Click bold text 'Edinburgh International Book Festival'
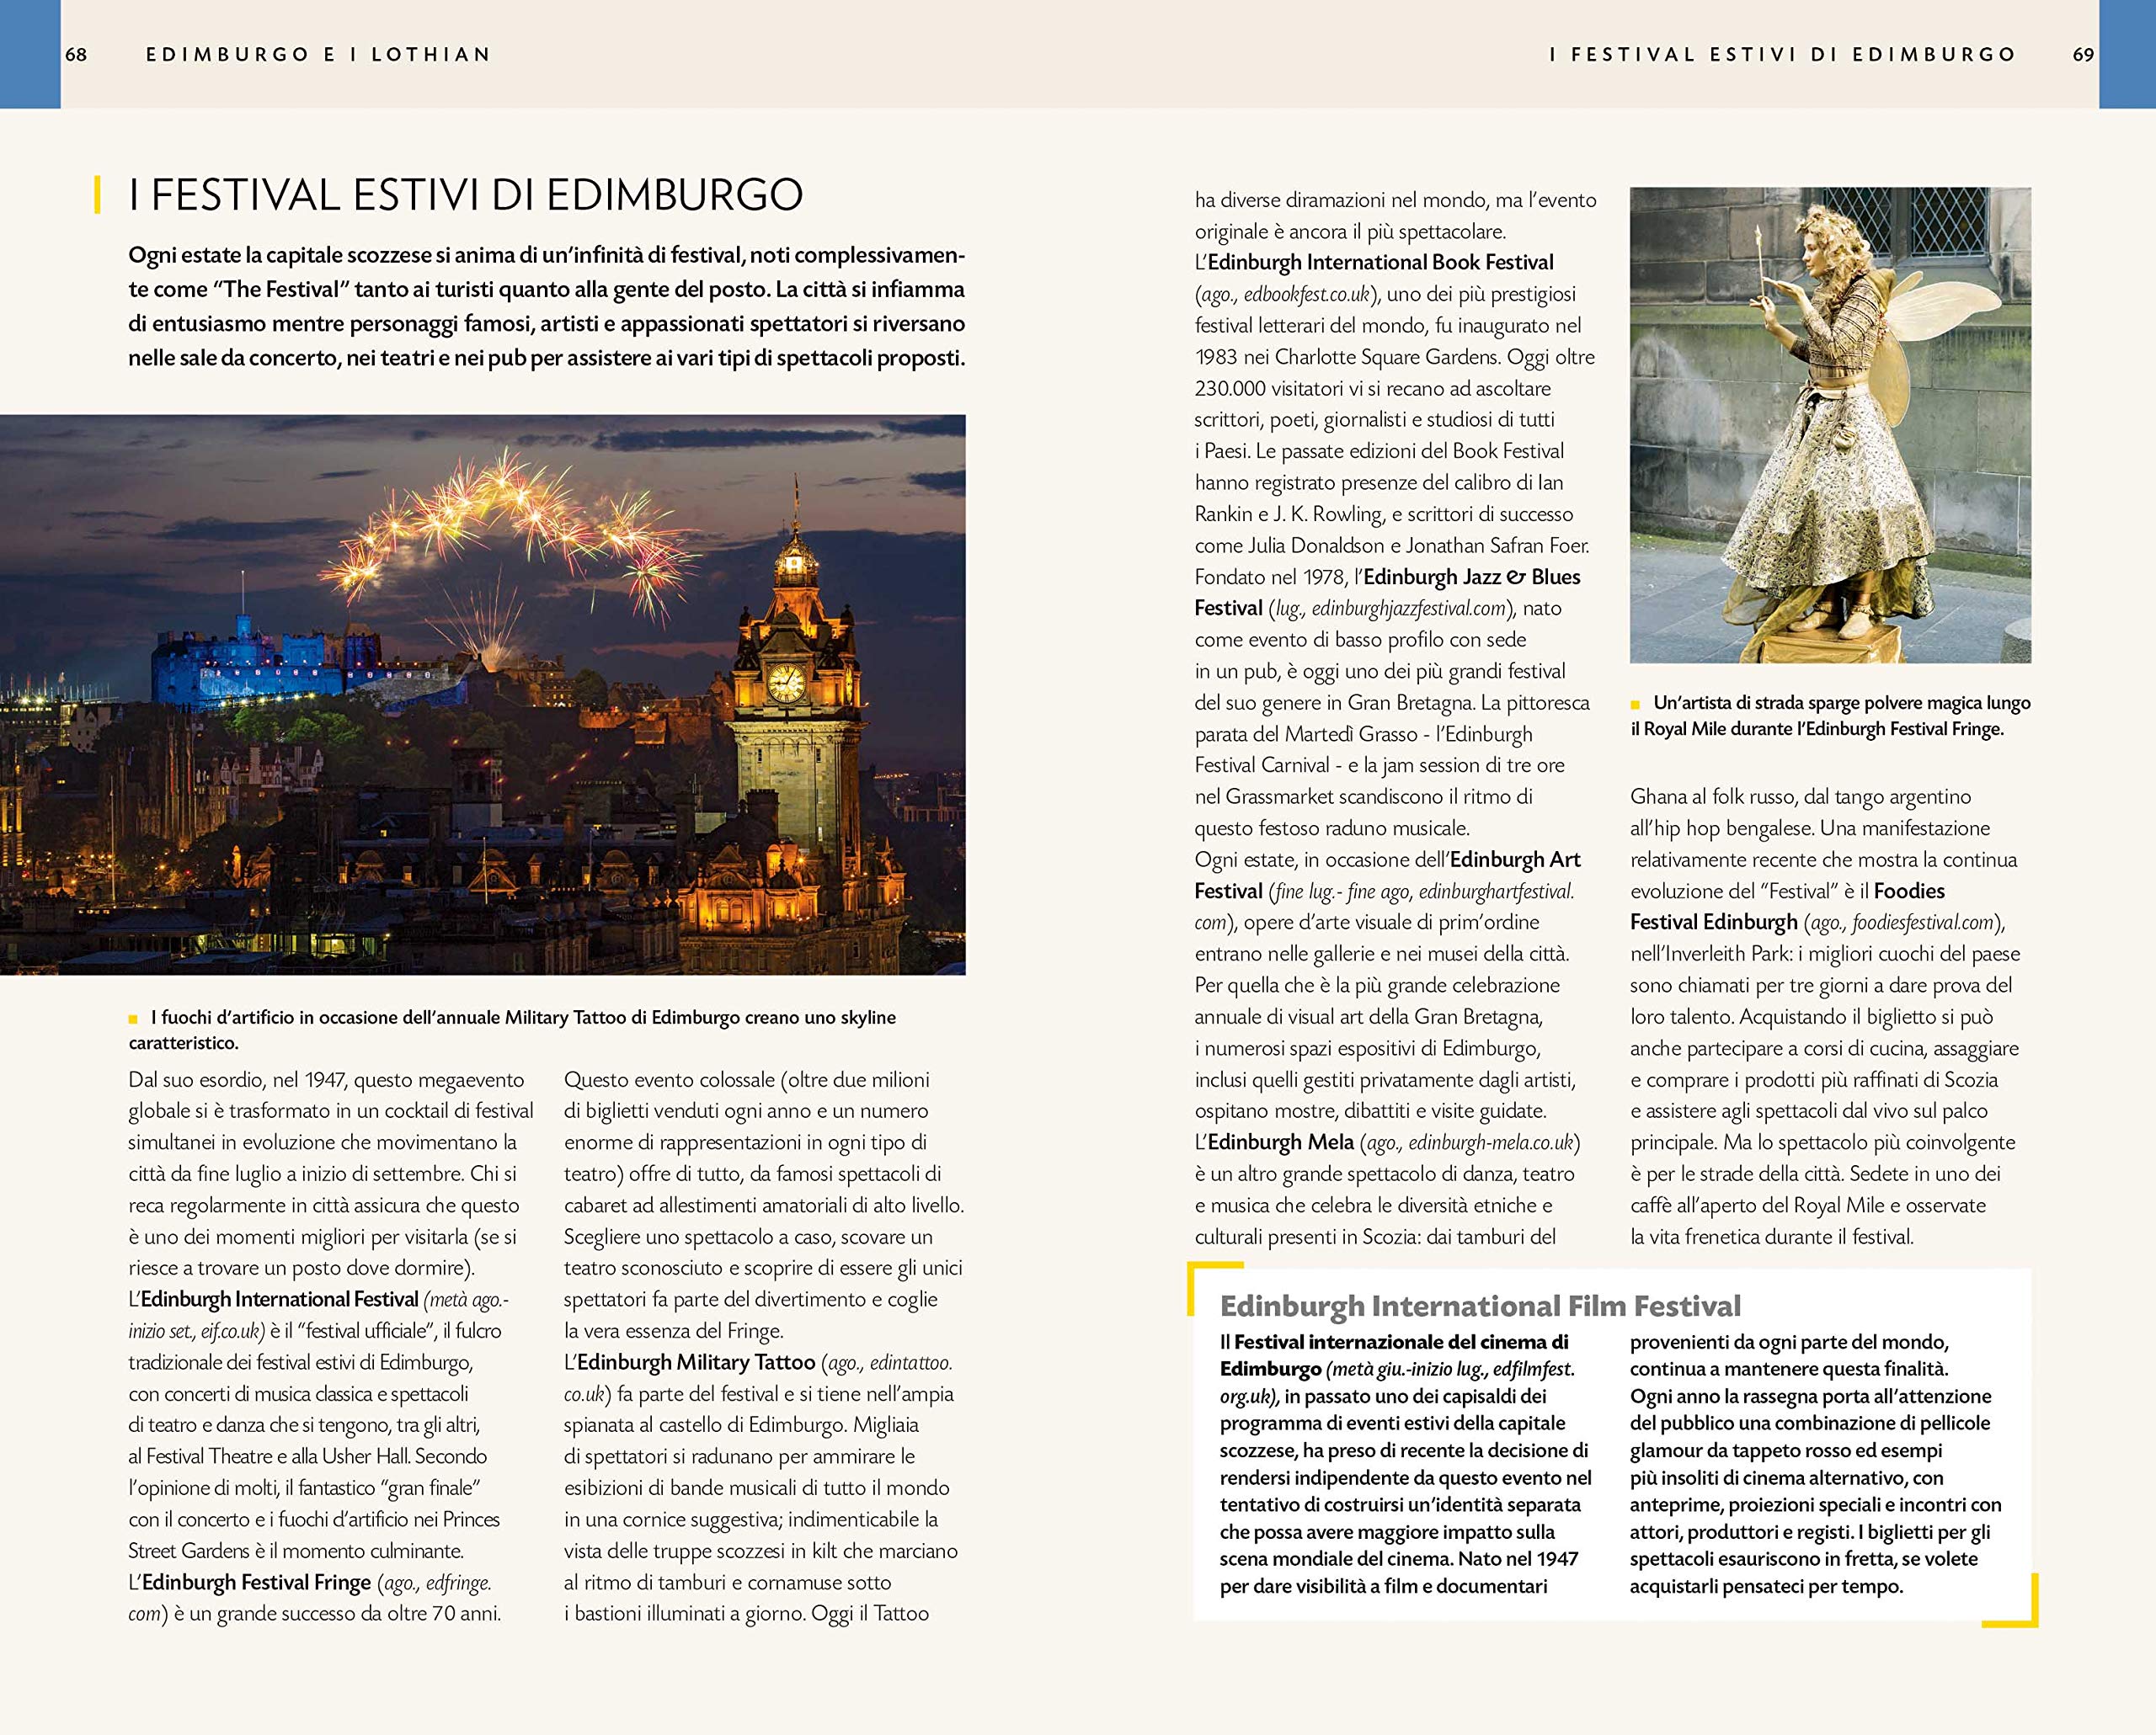This screenshot has height=1735, width=2156. tap(1380, 262)
